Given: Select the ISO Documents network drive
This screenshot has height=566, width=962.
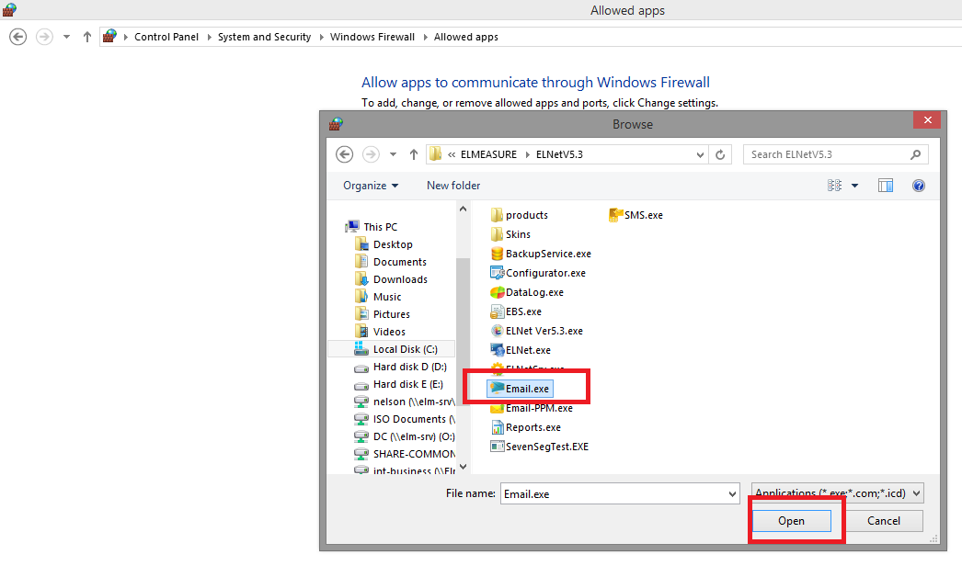Looking at the screenshot, I should click(414, 419).
